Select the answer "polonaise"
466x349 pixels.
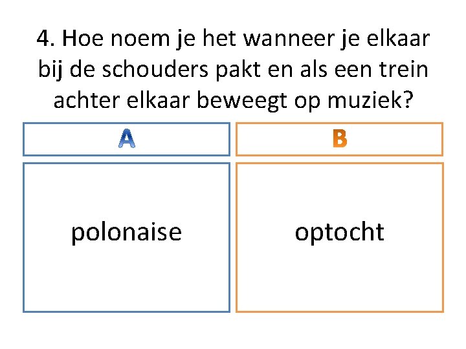(x=126, y=232)
